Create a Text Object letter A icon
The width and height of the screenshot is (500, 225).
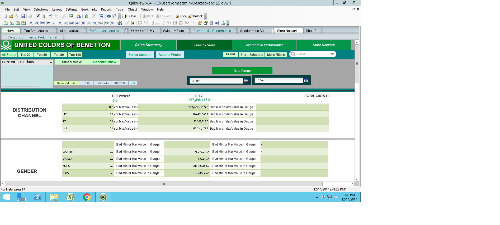coord(77,23)
